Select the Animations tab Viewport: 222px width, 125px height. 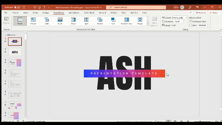click(74, 12)
